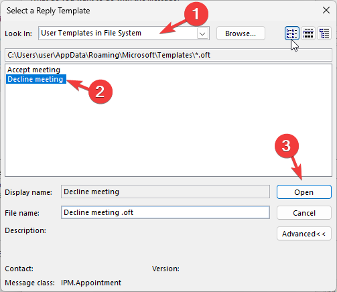
Task: Select the Accept meeting template
Action: [33, 70]
